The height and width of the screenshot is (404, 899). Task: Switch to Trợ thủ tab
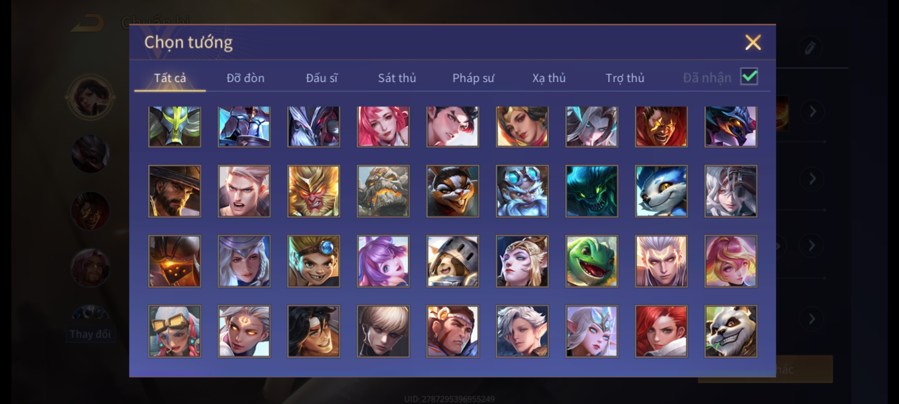[625, 78]
